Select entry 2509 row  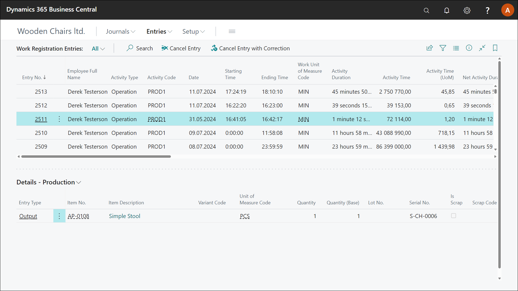pyautogui.click(x=255, y=146)
